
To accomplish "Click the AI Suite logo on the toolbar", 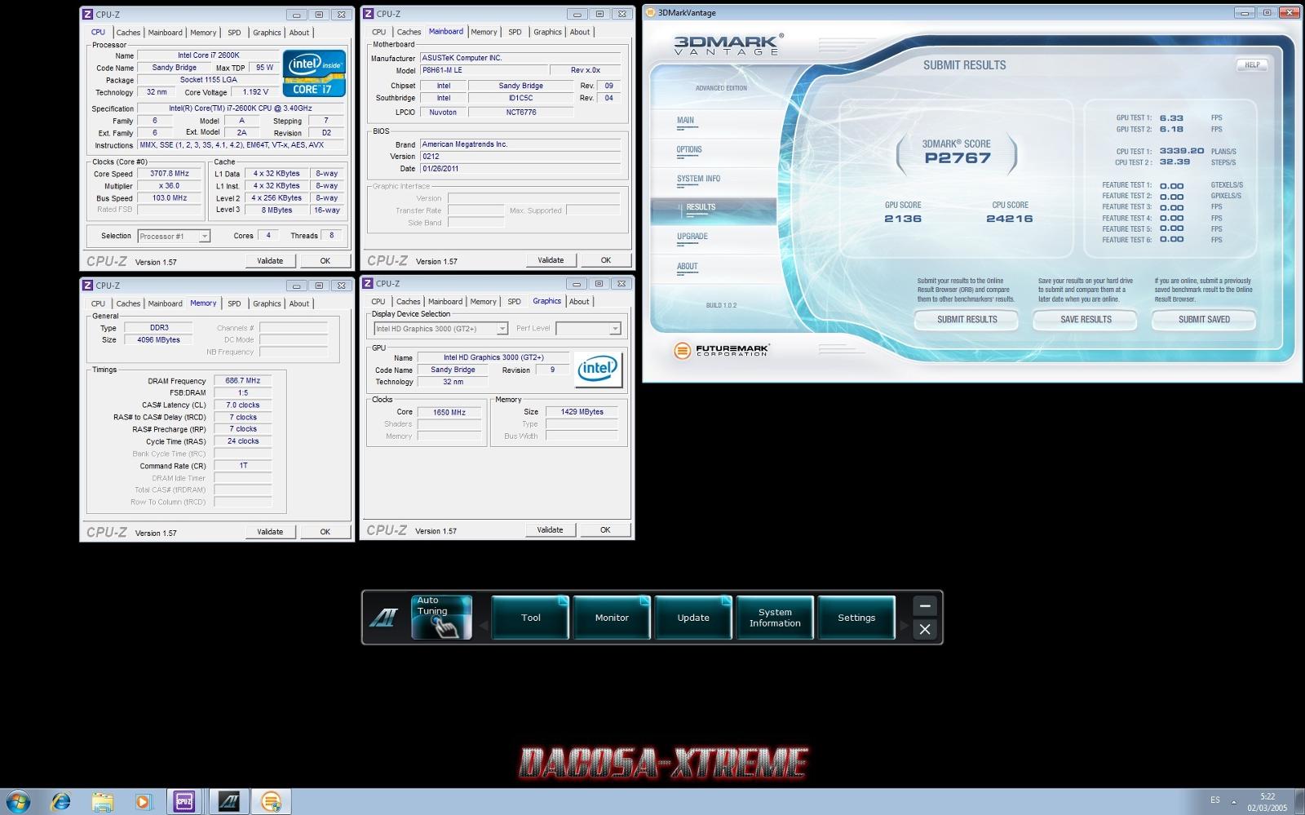I will tap(383, 618).
